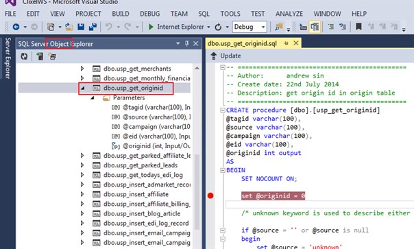Close the dbo.usp_get_originid.sql tab

(296, 43)
